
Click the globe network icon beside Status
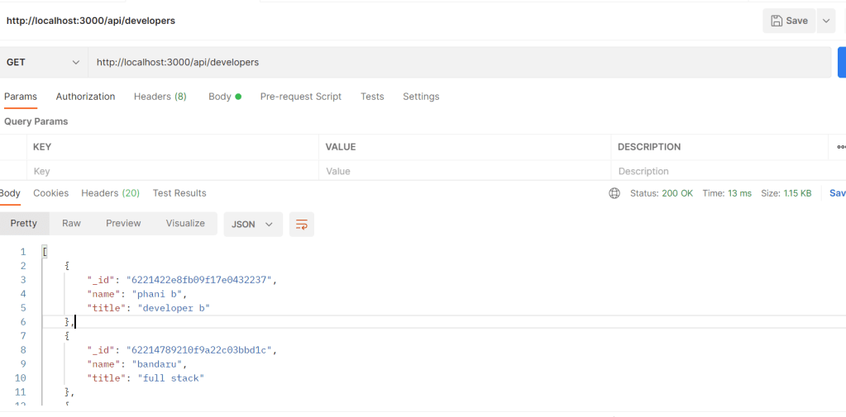pyautogui.click(x=614, y=193)
